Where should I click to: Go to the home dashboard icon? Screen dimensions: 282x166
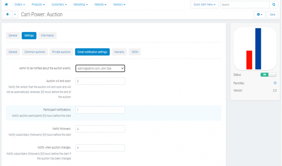pos(6,4)
